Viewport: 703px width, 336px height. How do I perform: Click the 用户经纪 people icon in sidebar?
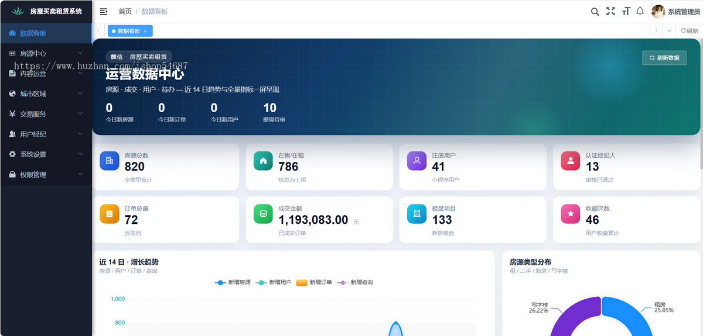tap(12, 134)
